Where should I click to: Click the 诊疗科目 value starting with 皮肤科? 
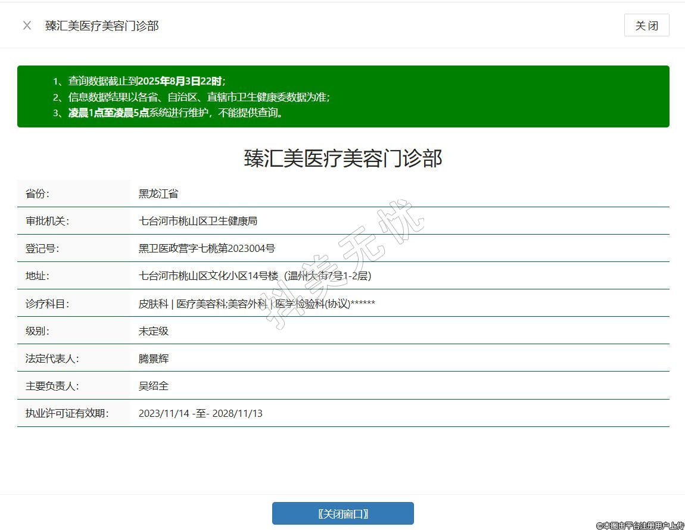coord(257,304)
